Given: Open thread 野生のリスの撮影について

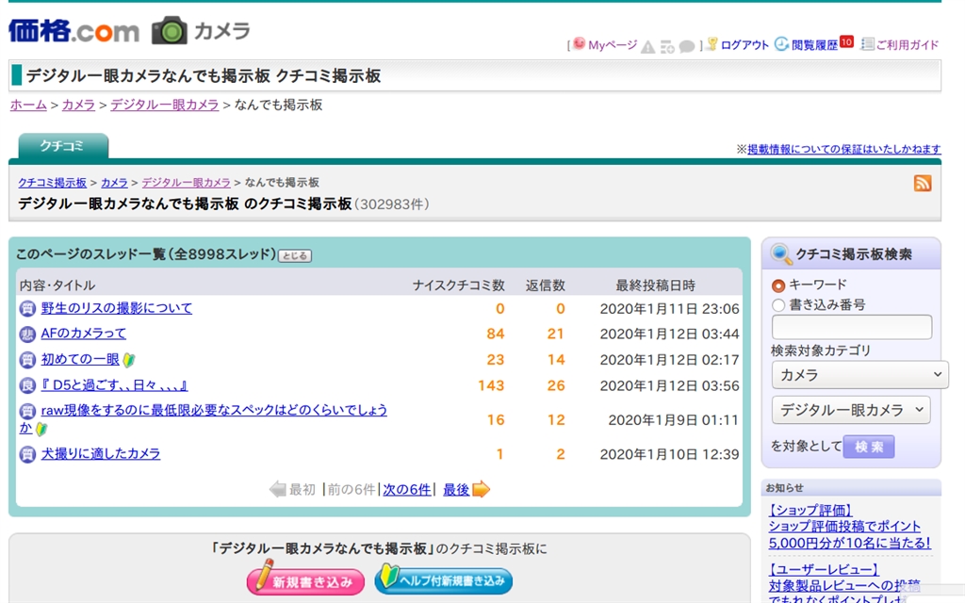Looking at the screenshot, I should 116,308.
